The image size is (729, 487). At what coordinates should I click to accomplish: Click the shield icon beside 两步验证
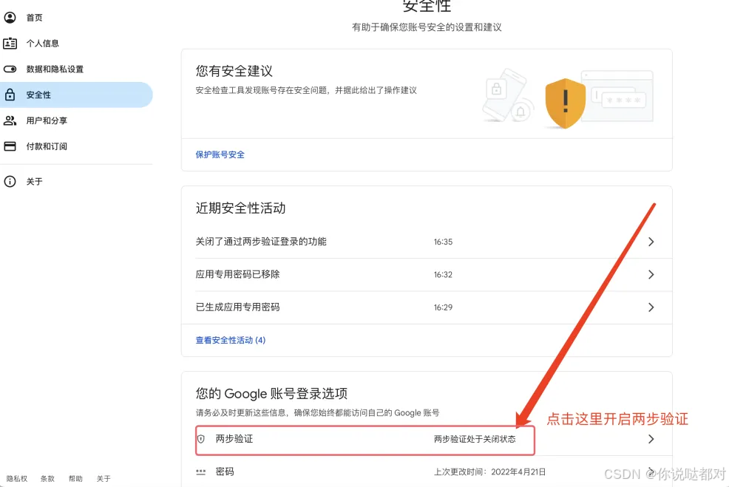pyautogui.click(x=201, y=439)
